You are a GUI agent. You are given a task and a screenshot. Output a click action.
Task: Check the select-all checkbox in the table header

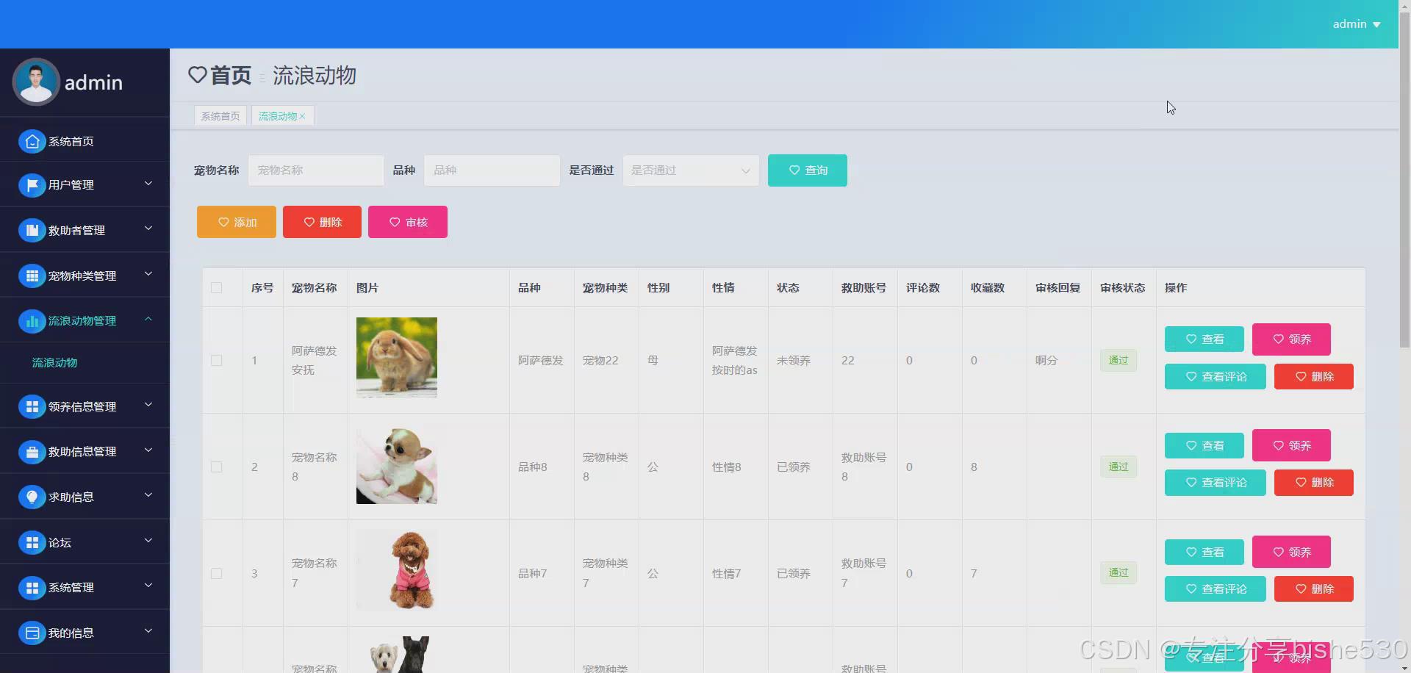point(215,288)
